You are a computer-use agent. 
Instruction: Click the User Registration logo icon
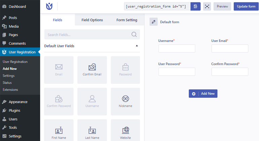pos(49,6)
